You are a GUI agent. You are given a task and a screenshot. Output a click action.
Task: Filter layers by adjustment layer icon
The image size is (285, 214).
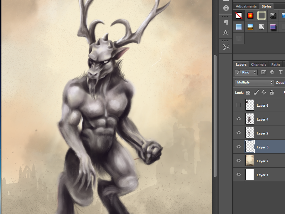pyautogui.click(x=272, y=72)
